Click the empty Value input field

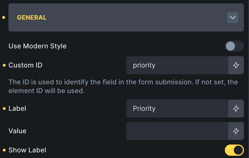click(177, 131)
